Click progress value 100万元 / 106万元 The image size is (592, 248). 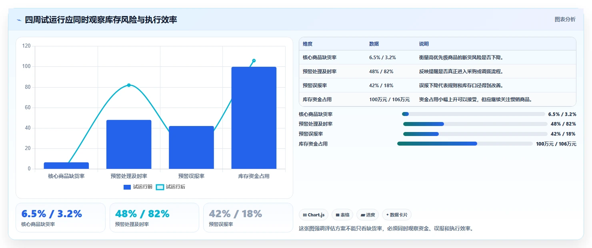coord(556,144)
